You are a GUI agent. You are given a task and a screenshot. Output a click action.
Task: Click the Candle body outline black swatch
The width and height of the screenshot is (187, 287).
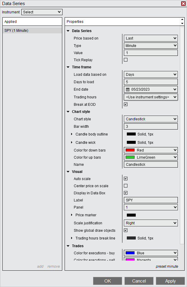(x=131, y=134)
